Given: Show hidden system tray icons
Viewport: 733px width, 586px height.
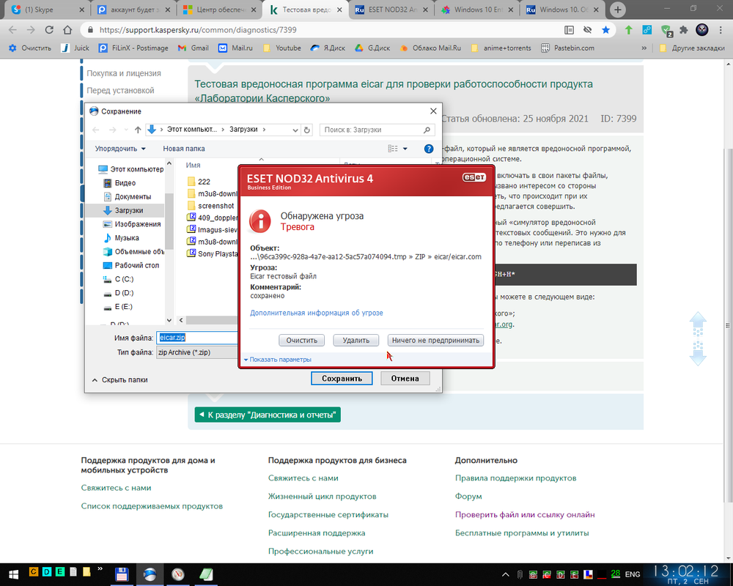Looking at the screenshot, I should point(505,574).
